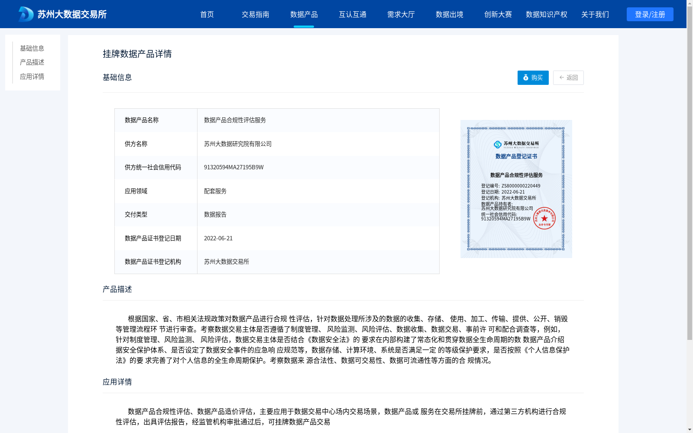Screen dimensions: 693x433
Task: Click the 交付类型 label cell
Action: (156, 214)
